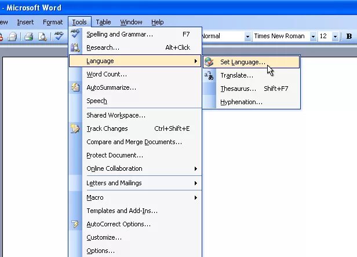Open the Table menu
The image size is (357, 257).
[103, 22]
